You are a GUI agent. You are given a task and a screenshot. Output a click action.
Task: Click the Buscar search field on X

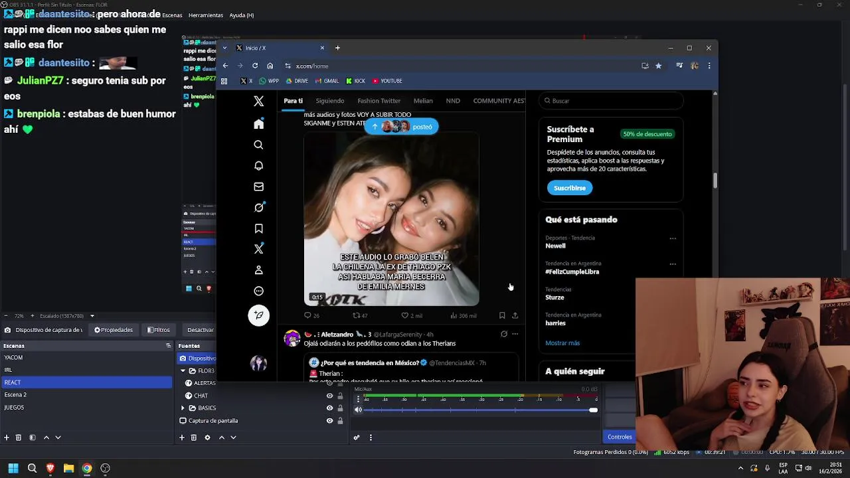click(611, 101)
